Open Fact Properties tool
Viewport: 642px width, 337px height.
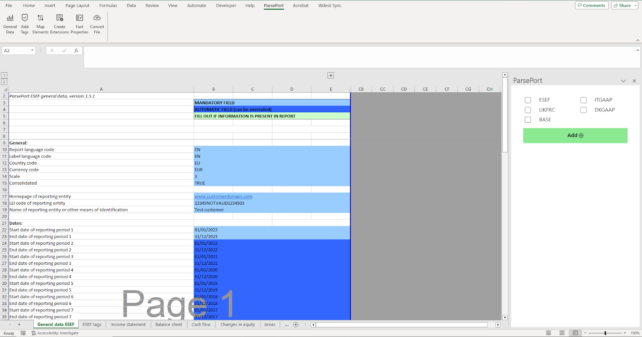coord(79,24)
